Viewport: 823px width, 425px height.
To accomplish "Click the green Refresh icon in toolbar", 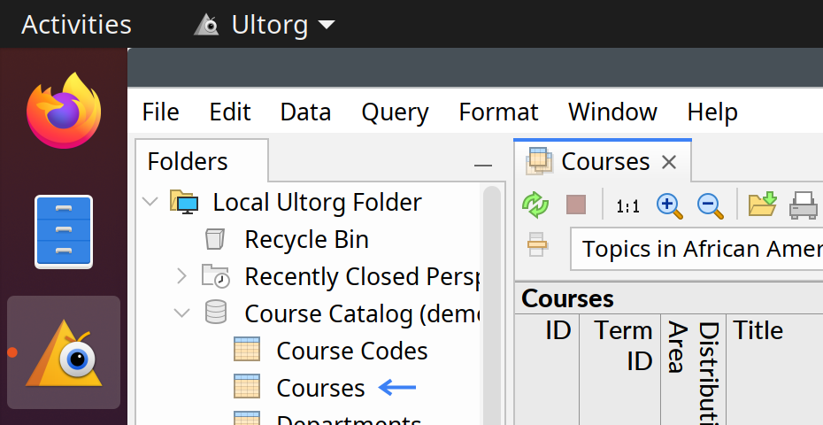I will (x=535, y=205).
